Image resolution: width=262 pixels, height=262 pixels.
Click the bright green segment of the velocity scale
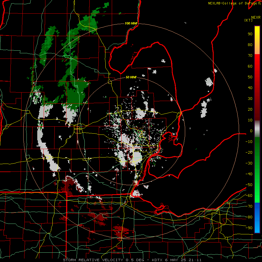(257, 170)
